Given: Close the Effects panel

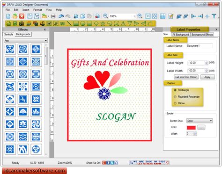Looking at the screenshot, I should click(45, 29).
